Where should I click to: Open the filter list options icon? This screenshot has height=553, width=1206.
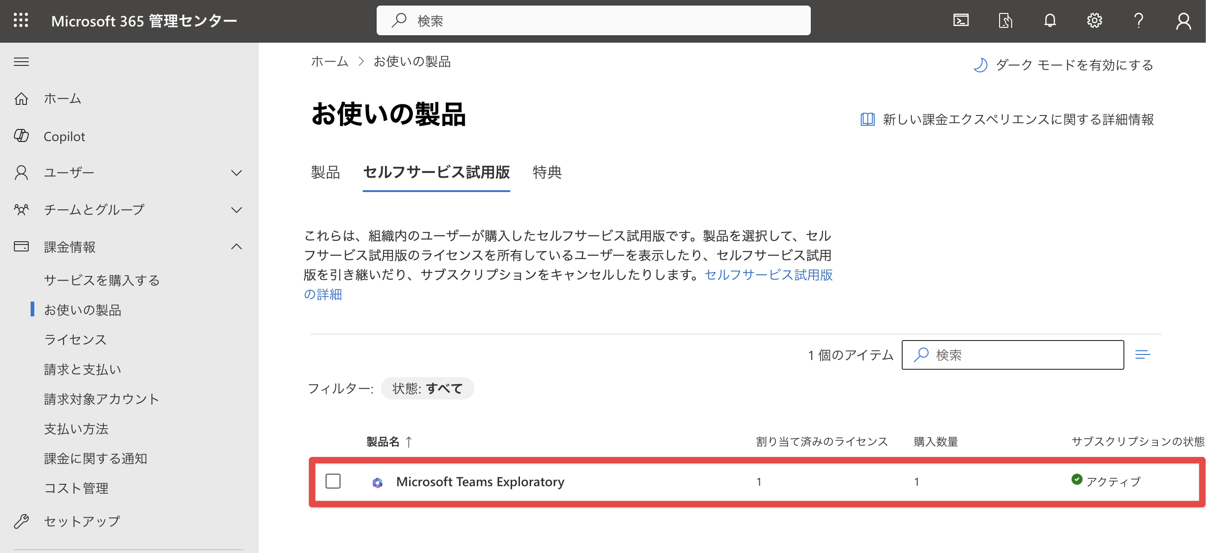coord(1142,354)
